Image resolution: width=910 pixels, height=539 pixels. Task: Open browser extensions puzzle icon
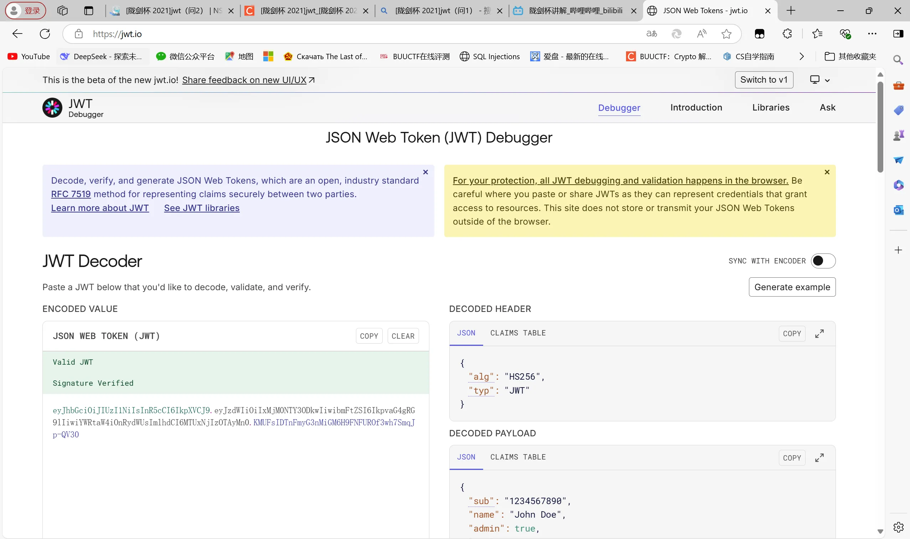click(787, 34)
